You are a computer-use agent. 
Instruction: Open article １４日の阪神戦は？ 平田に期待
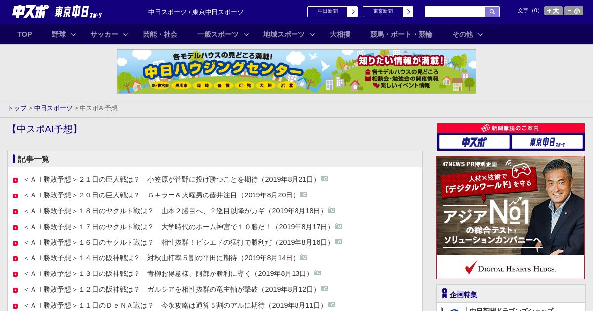161,258
